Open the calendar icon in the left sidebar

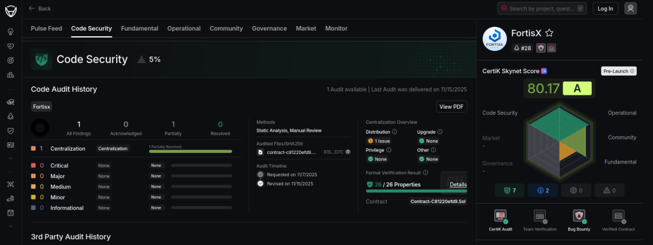pyautogui.click(x=11, y=213)
